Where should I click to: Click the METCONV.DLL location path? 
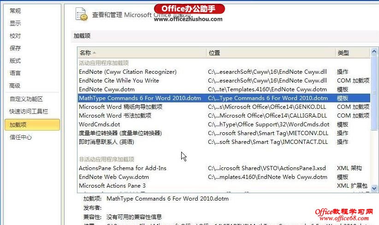(268, 133)
